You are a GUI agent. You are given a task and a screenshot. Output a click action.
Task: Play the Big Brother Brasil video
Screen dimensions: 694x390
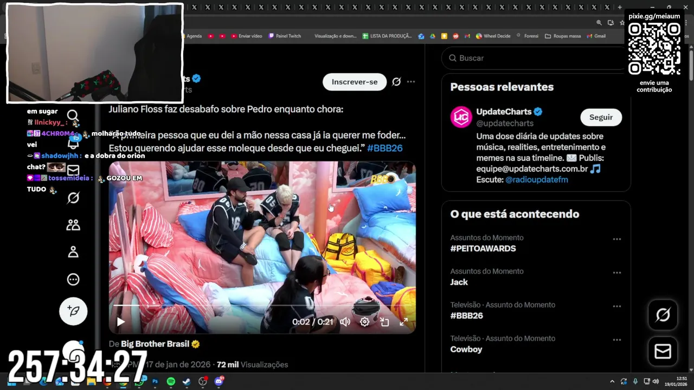pos(121,322)
